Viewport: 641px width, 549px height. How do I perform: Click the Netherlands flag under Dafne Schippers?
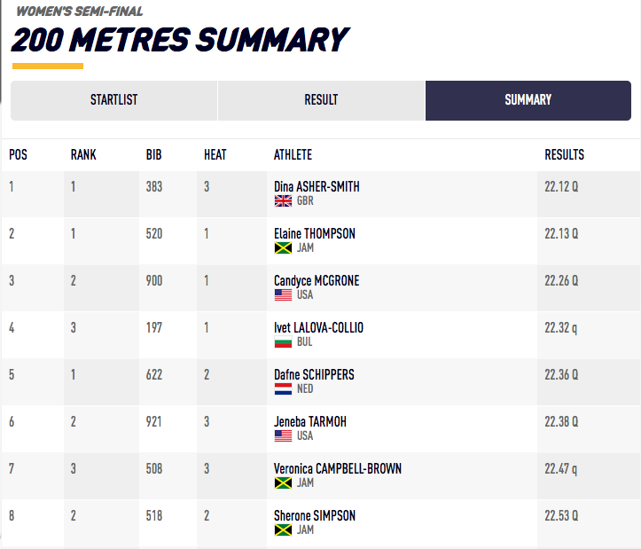point(283,389)
